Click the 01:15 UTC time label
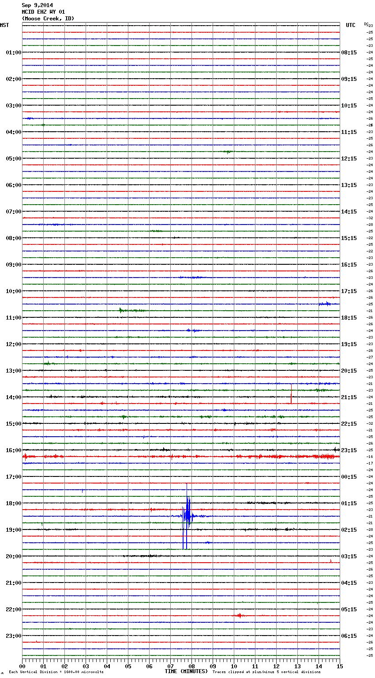Screen dimensions: 375x678 click(349, 503)
